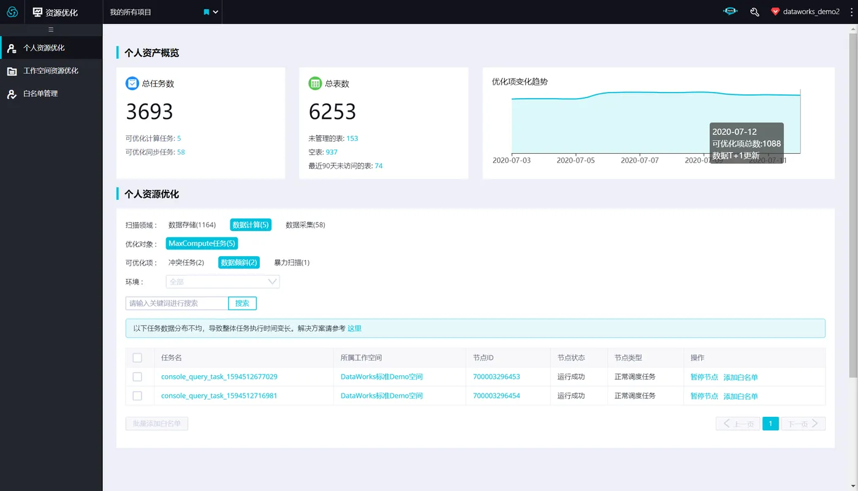The width and height of the screenshot is (858, 491).
Task: Open the vertical ellipsis more menu
Action: tap(851, 12)
